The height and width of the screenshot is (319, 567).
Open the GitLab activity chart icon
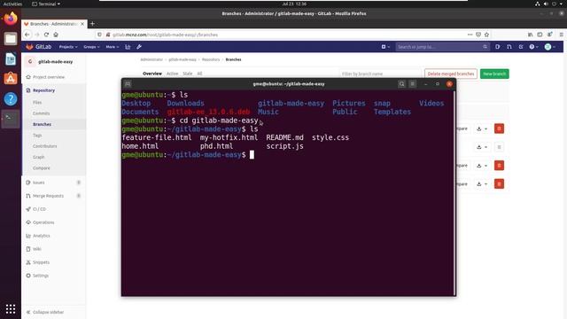click(128, 47)
